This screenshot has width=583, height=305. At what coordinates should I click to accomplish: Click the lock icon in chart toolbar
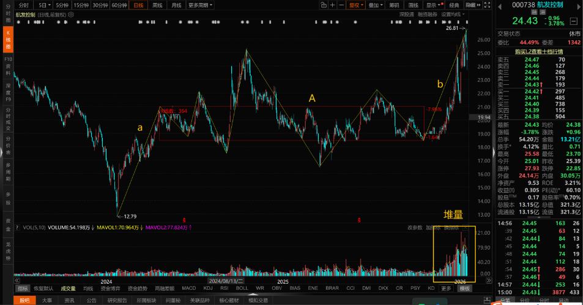pos(324,5)
